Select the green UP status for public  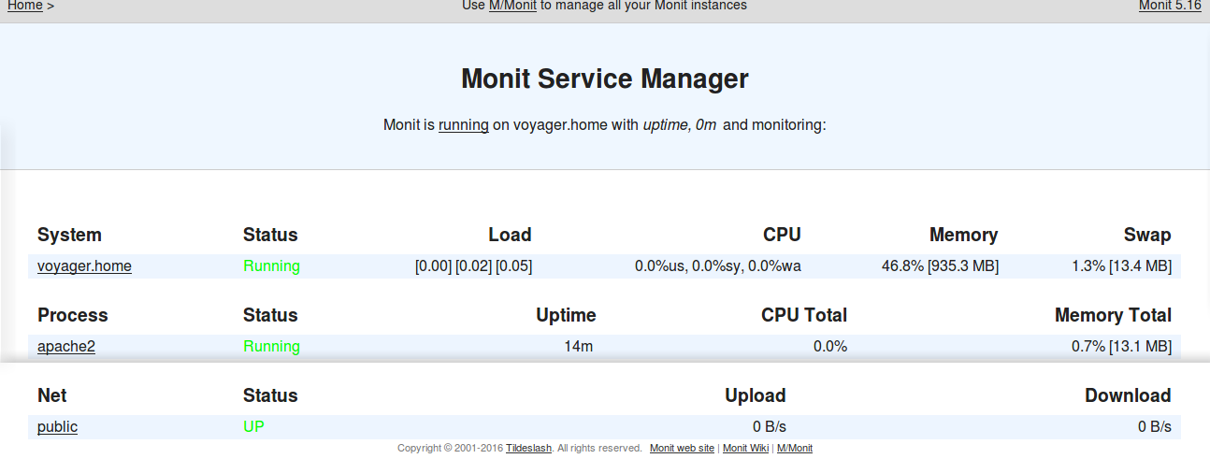[253, 426]
